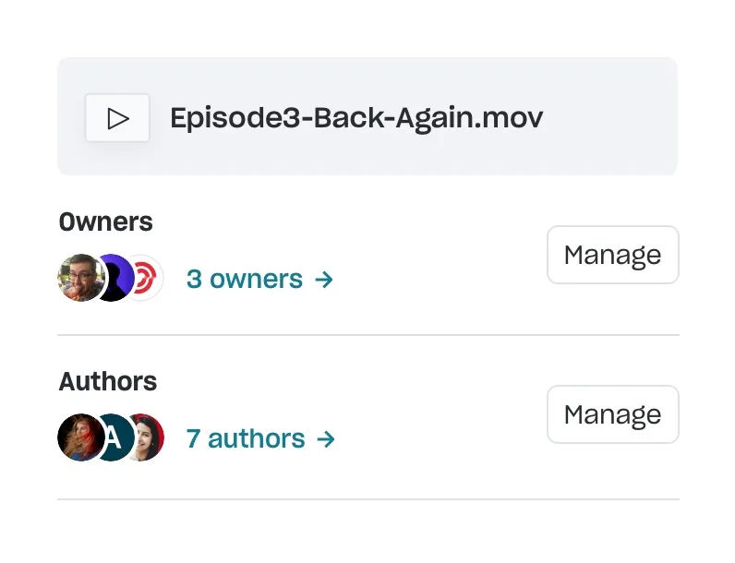Play the Episode3-Back-Again.mov video
Image resolution: width=735 pixels, height=563 pixels.
117,118
